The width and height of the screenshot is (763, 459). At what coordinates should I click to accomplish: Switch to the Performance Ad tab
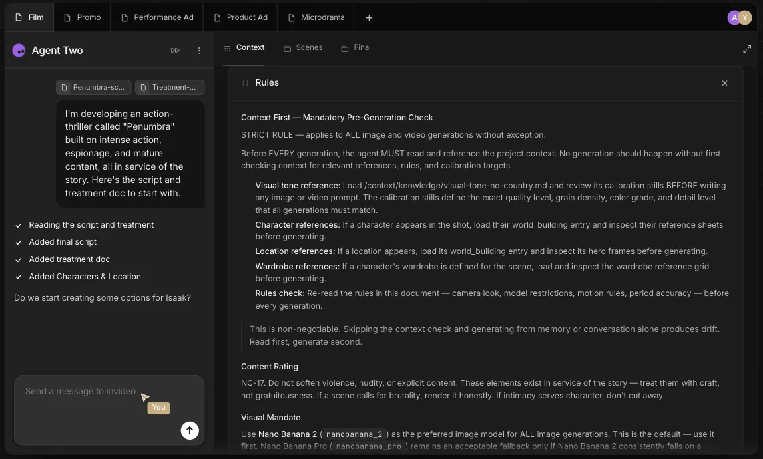point(156,17)
